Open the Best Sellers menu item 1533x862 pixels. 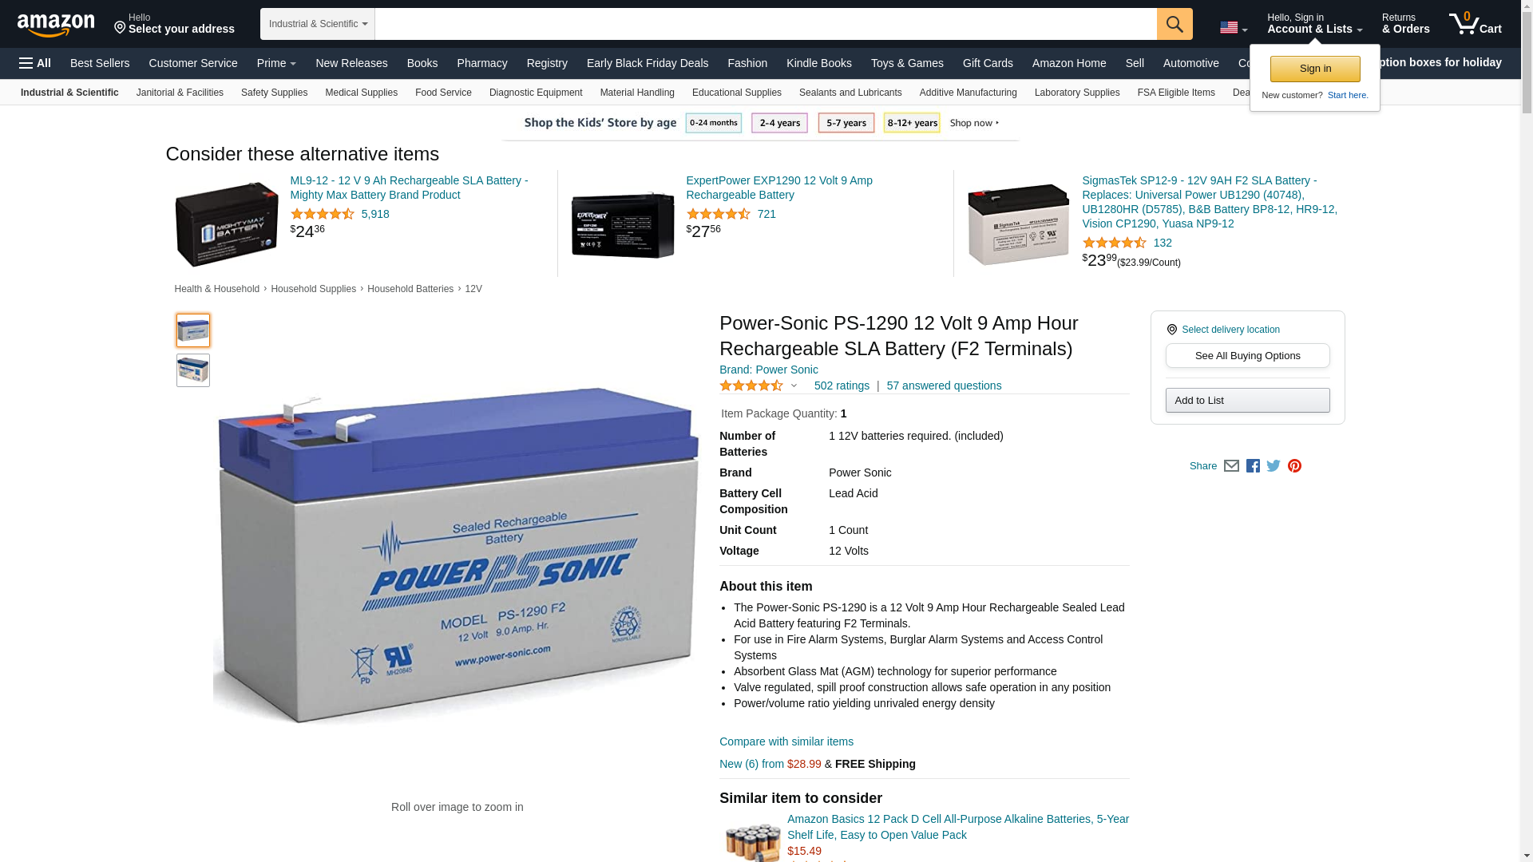coord(100,63)
